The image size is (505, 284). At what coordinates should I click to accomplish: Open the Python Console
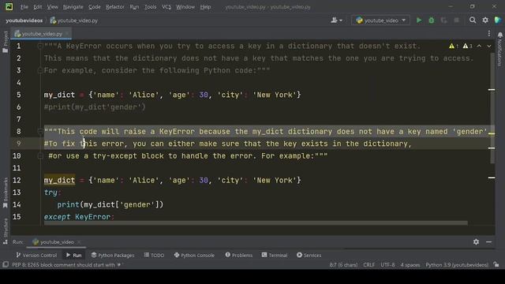click(x=194, y=255)
